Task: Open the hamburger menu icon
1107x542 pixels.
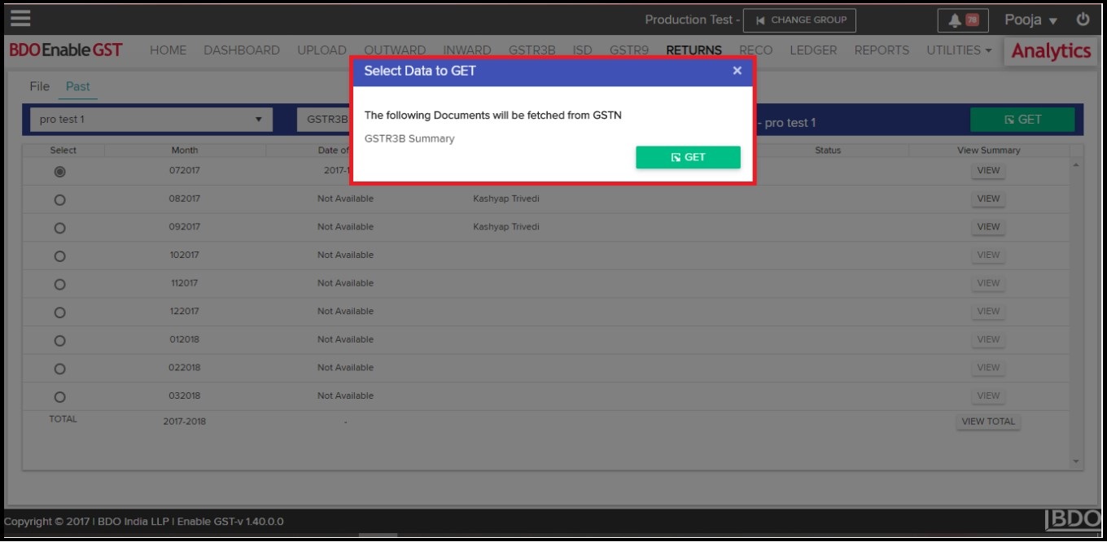Action: [20, 18]
